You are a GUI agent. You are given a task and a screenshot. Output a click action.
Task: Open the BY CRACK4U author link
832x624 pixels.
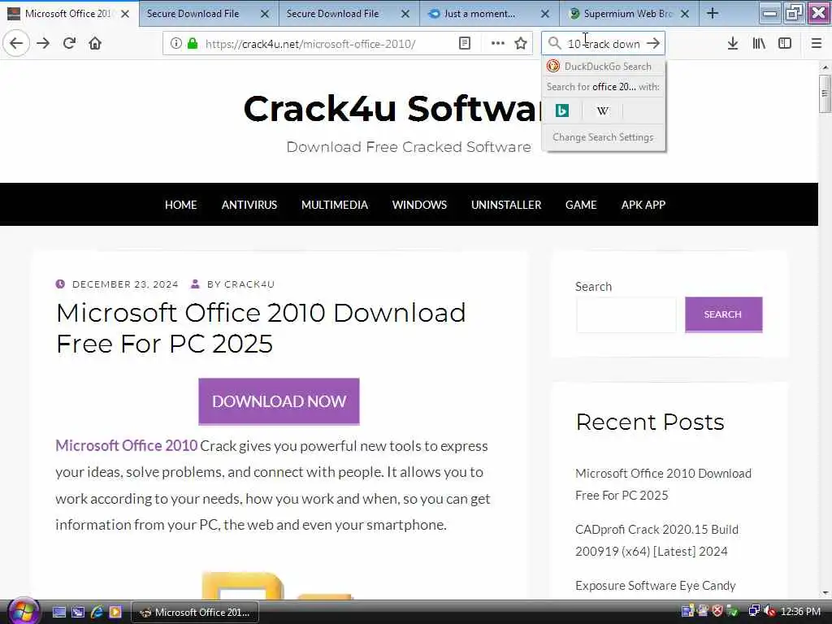point(240,284)
